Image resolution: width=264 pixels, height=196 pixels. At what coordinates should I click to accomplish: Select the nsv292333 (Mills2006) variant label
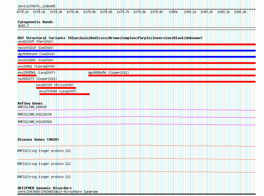pos(55,85)
